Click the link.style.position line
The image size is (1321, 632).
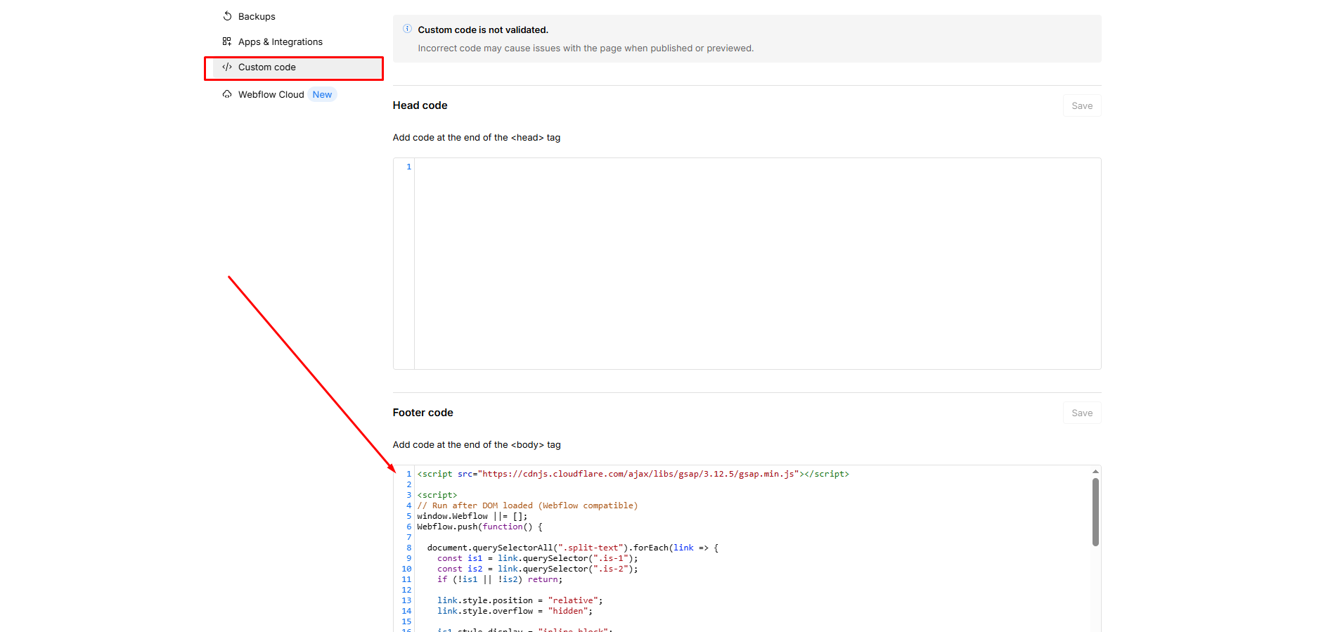[520, 600]
